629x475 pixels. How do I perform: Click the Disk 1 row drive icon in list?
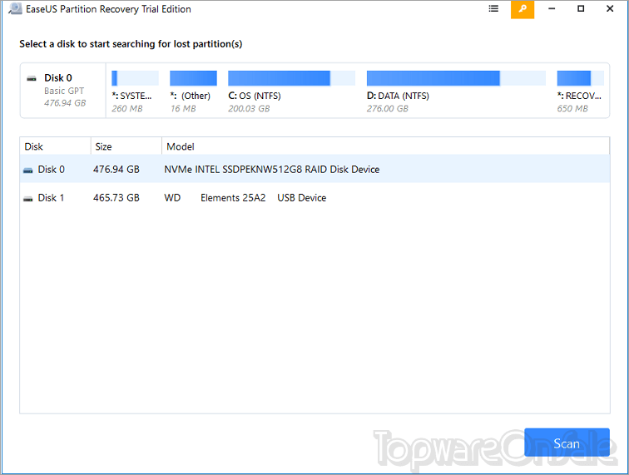tap(28, 198)
